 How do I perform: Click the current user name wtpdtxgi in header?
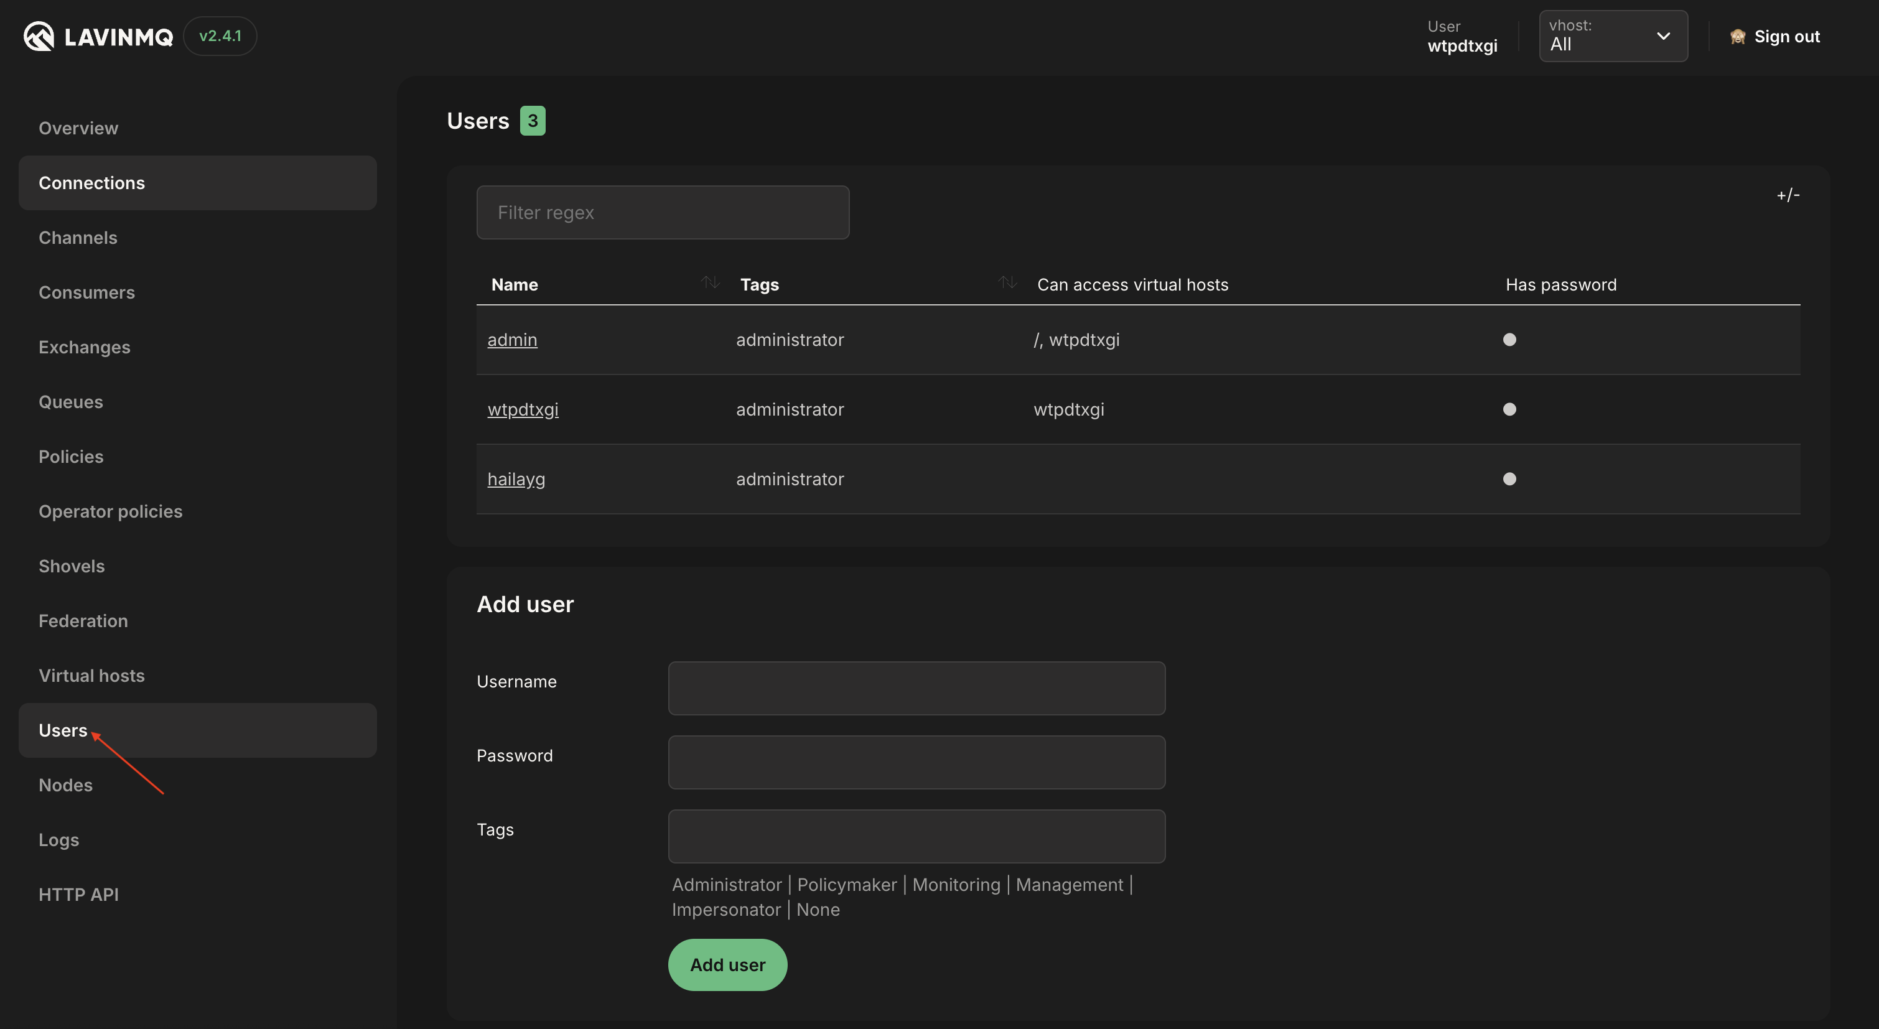1462,46
